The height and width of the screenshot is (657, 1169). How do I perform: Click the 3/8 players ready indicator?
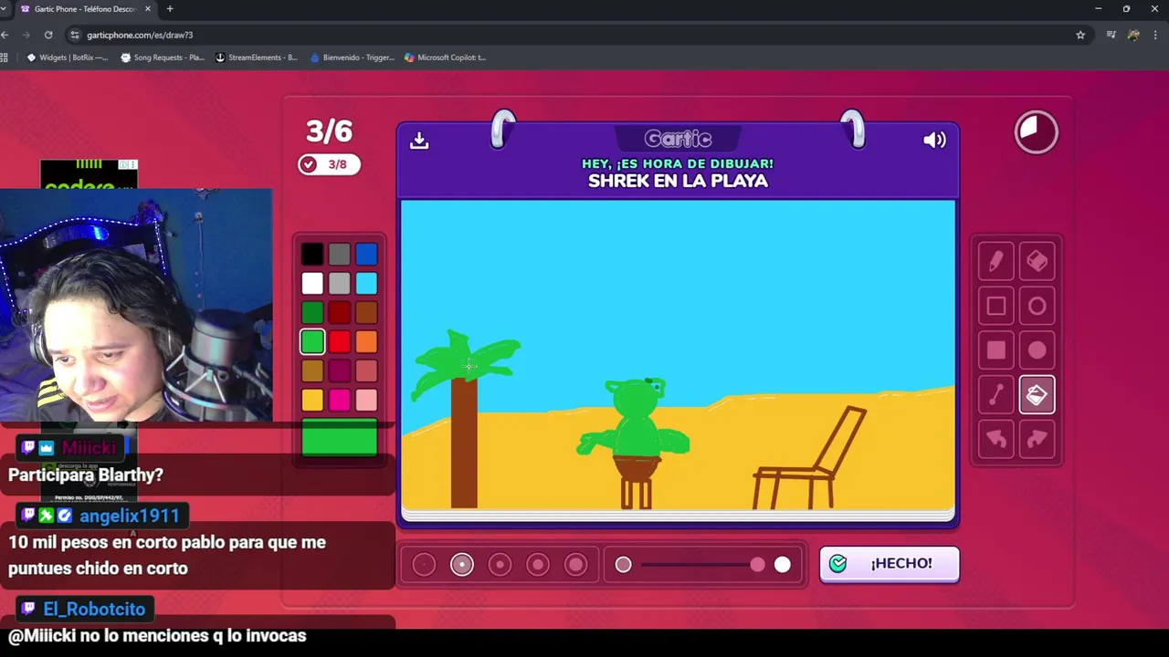(x=329, y=164)
